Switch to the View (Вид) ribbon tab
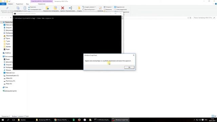Screen dimensions: 217x122 point(27,4)
